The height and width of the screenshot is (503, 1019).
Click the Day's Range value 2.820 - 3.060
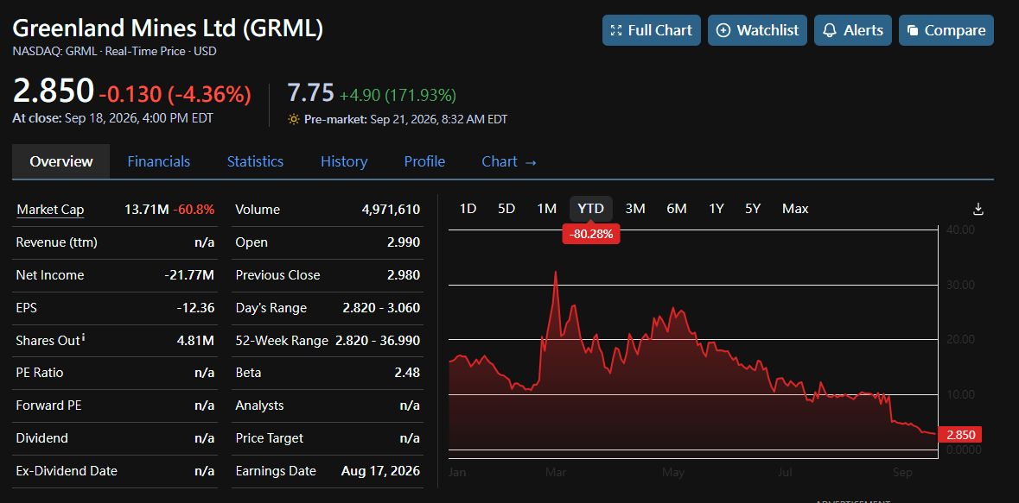click(x=381, y=308)
